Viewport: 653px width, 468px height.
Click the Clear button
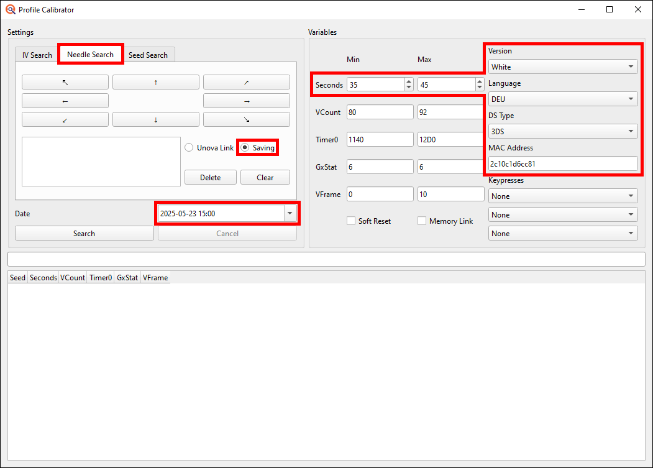coord(265,178)
